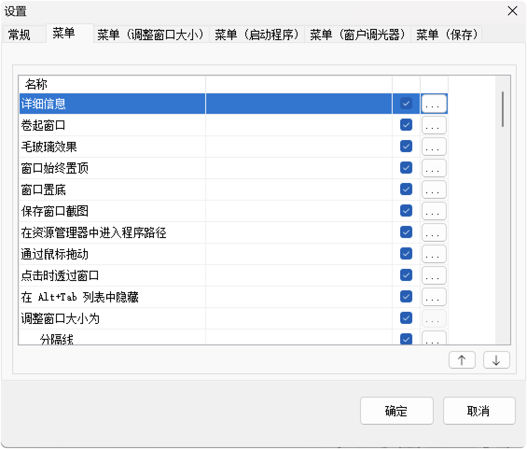
Task: Open the ellipsis button for 卷起窗口
Action: coord(434,125)
